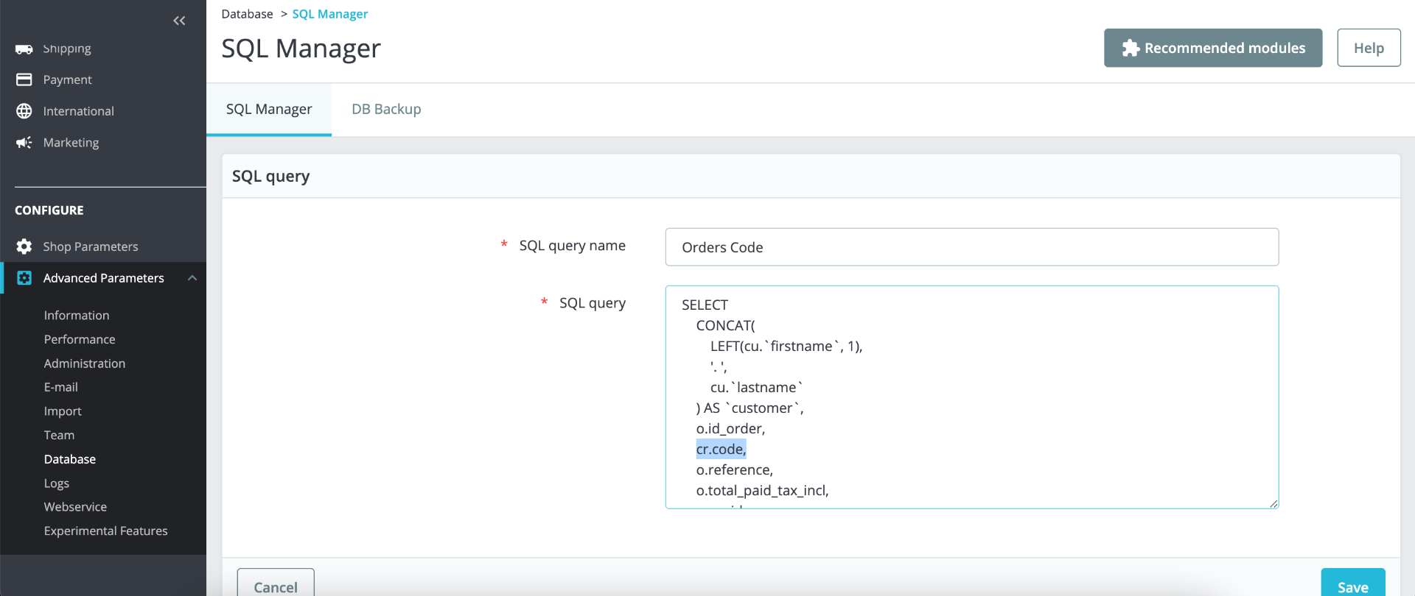Click the Marketing megaphone icon
The height and width of the screenshot is (596, 1415).
(24, 143)
